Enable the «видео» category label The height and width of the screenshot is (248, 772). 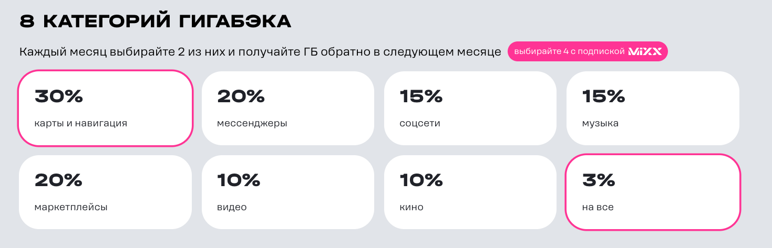(232, 207)
